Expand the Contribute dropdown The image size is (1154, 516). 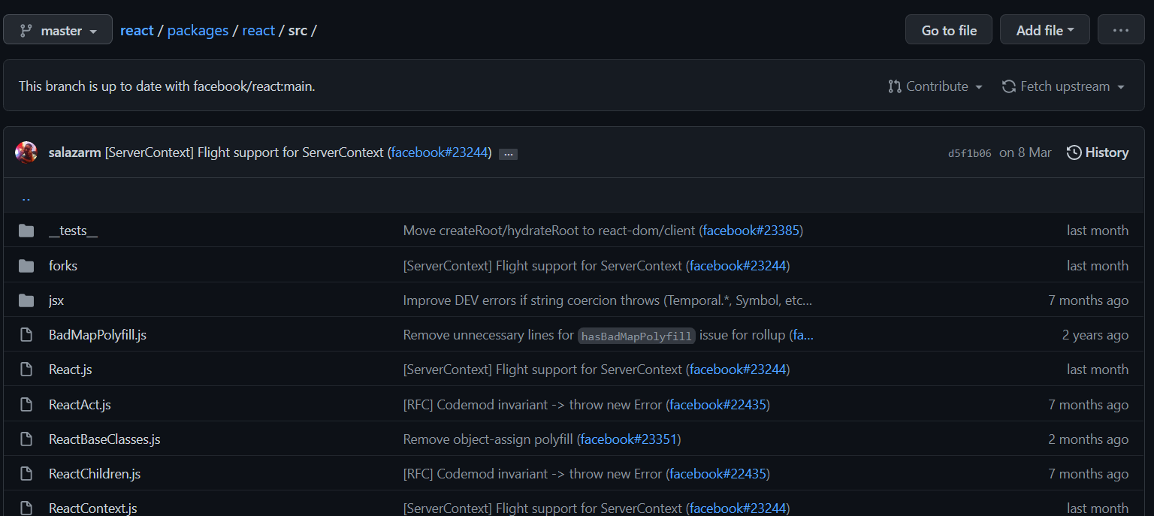coord(935,86)
